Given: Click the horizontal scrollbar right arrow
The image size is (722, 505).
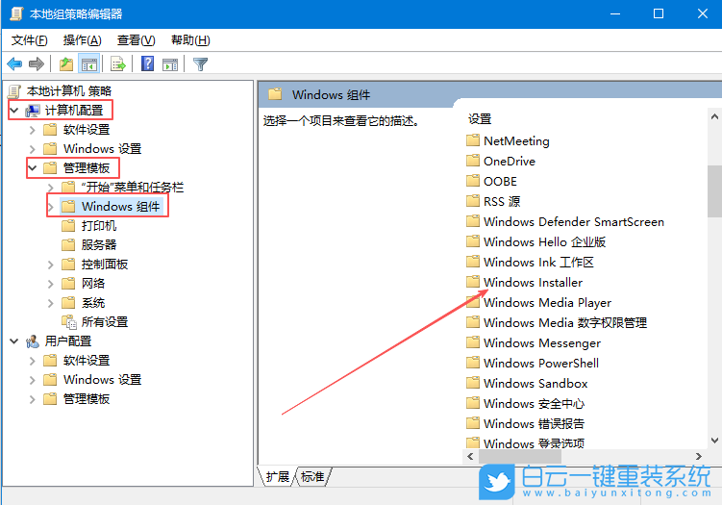Looking at the screenshot, I should [699, 456].
